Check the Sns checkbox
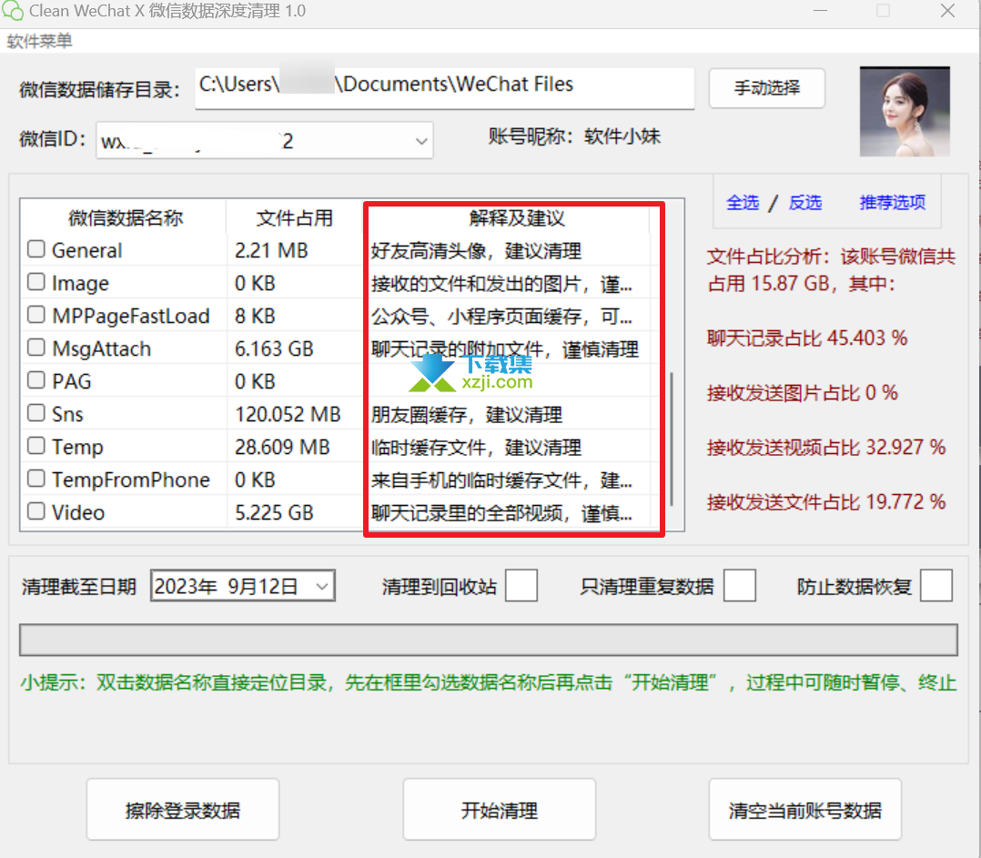The image size is (981, 858). tap(35, 413)
